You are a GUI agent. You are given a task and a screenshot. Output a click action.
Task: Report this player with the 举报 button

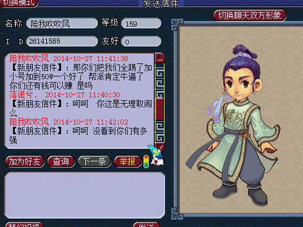click(x=128, y=161)
